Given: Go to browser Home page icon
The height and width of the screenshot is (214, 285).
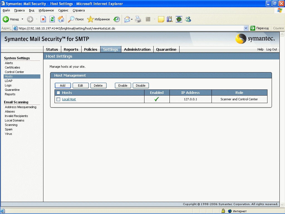Looking at the screenshot, I should point(61,19).
